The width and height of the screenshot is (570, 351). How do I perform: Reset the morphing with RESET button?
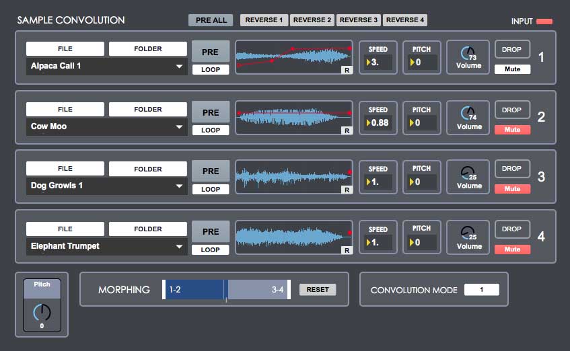tap(318, 290)
